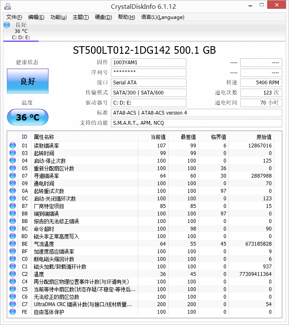Maximize the CrystalDiskInfo window
The width and height of the screenshot is (289, 325).
[262, 5]
